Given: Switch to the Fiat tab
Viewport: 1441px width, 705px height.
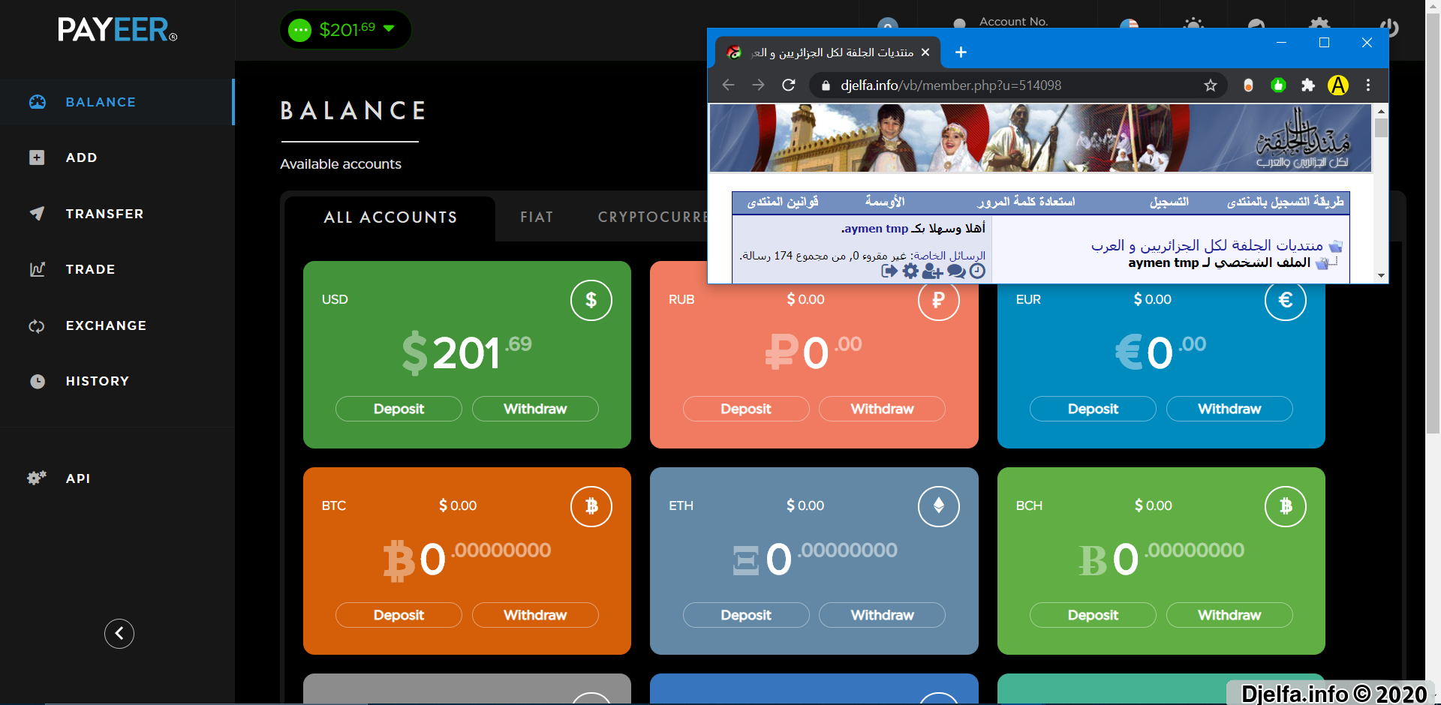Looking at the screenshot, I should click(x=537, y=217).
